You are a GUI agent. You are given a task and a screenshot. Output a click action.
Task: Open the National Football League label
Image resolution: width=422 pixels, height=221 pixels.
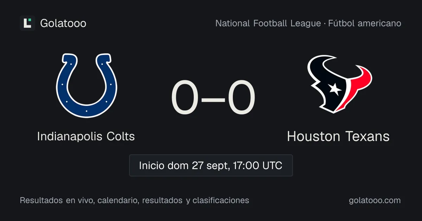pos(268,24)
